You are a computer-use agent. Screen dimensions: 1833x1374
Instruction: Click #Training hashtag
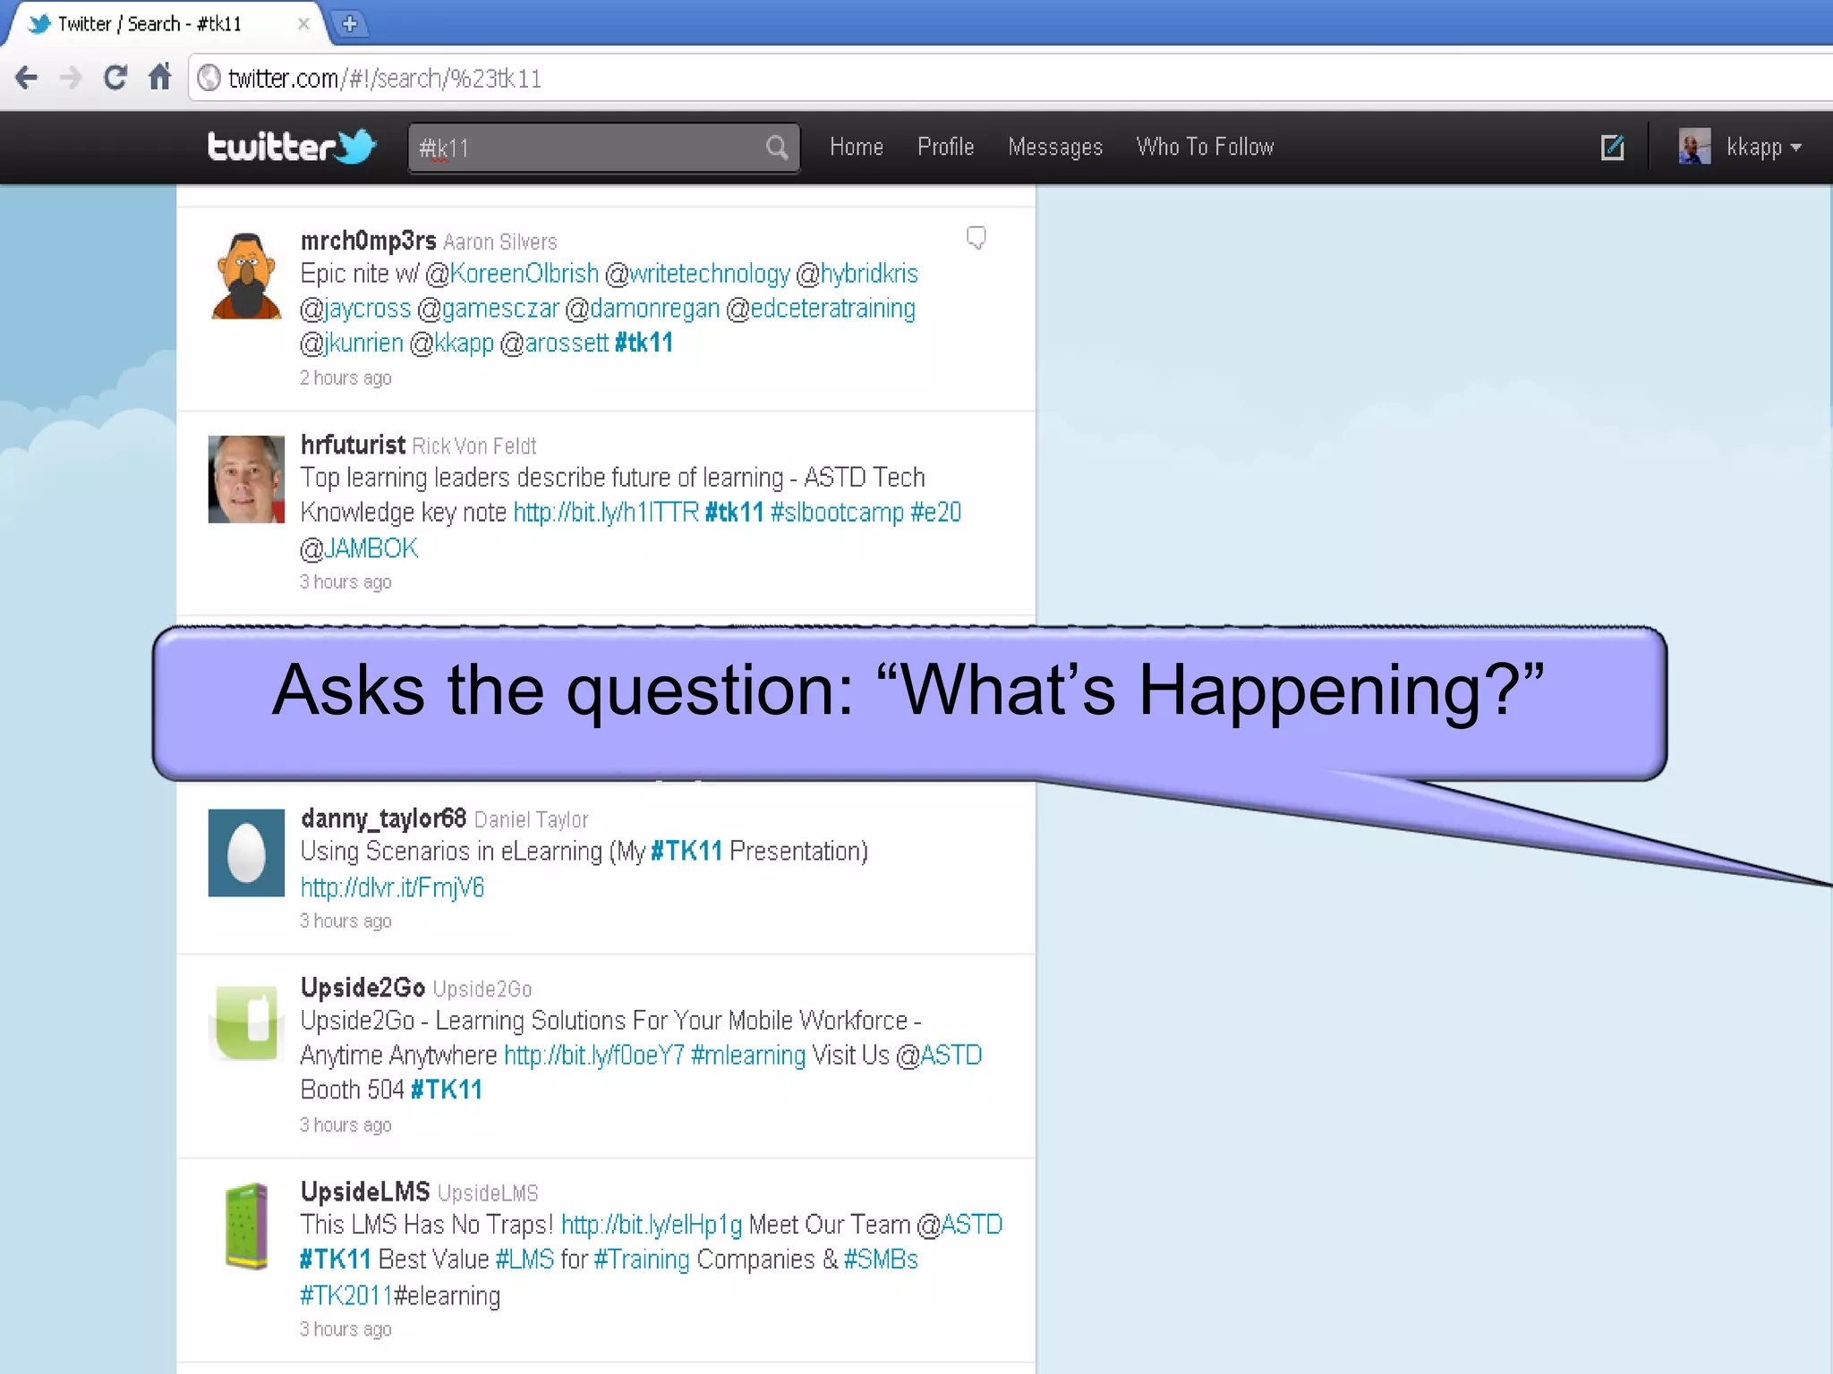pos(642,1260)
